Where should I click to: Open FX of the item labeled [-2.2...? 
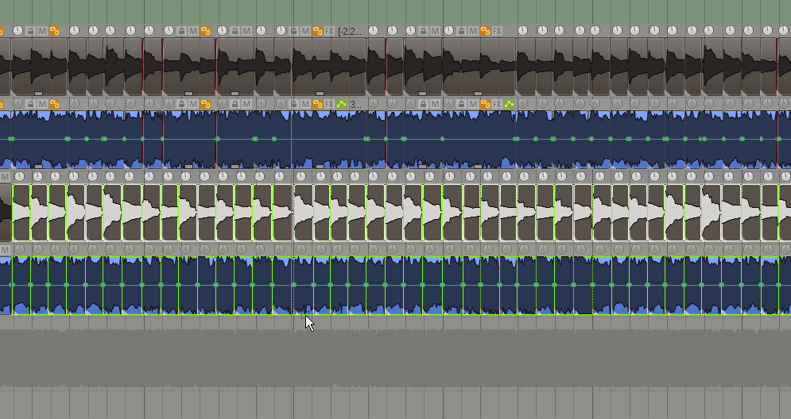329,31
